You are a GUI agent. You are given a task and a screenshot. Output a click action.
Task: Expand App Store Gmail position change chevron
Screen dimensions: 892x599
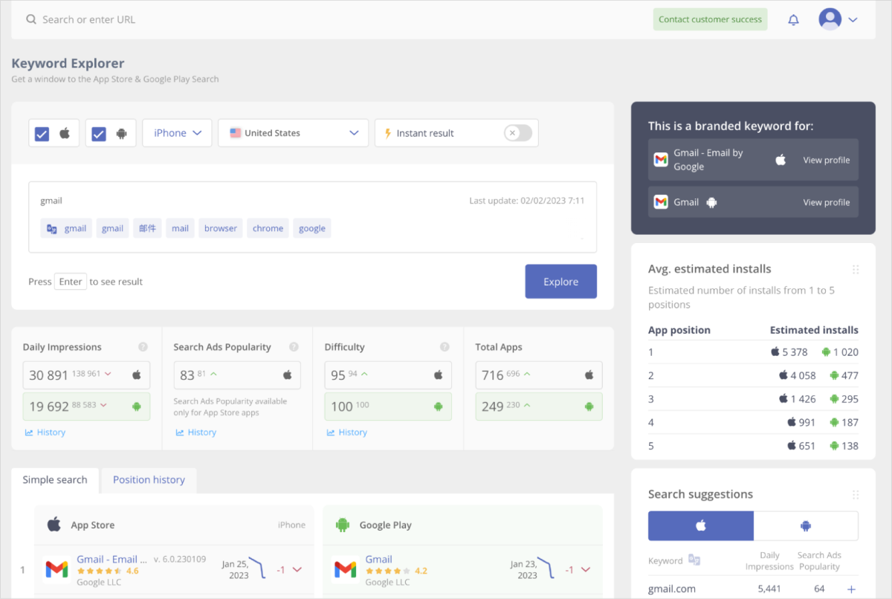coord(297,570)
